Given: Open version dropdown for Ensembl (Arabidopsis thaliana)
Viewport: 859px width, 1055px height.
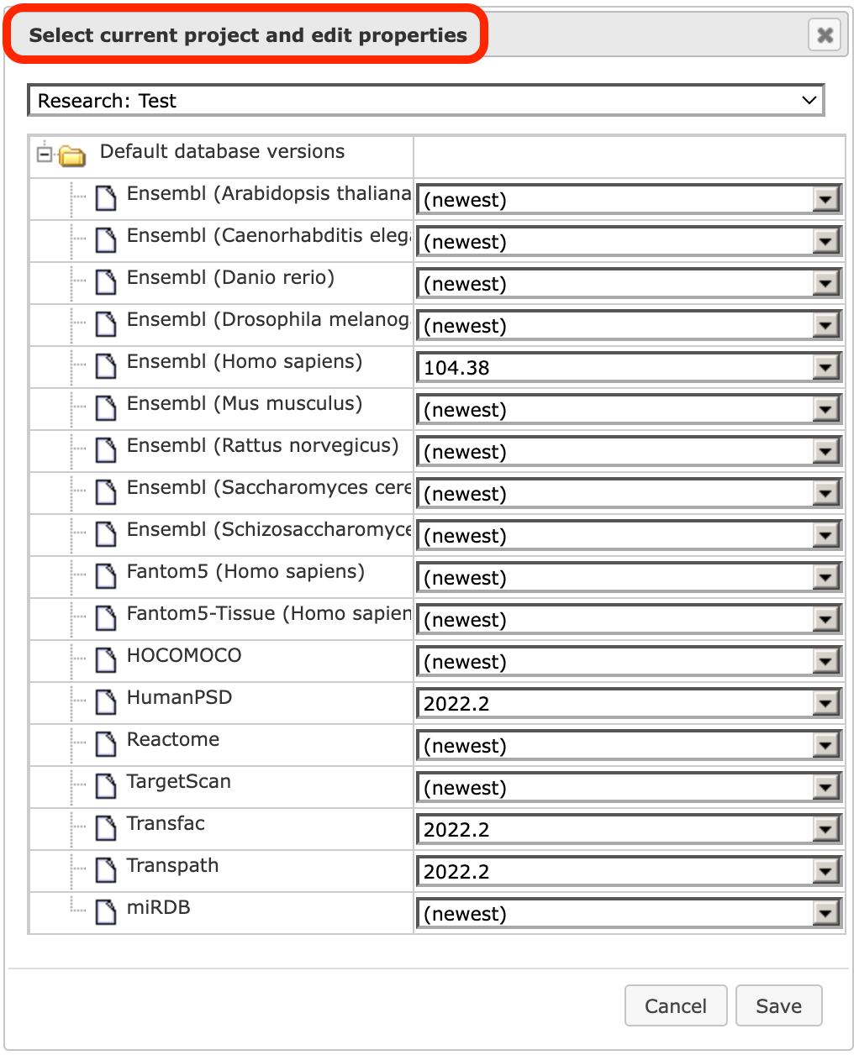Looking at the screenshot, I should point(630,199).
